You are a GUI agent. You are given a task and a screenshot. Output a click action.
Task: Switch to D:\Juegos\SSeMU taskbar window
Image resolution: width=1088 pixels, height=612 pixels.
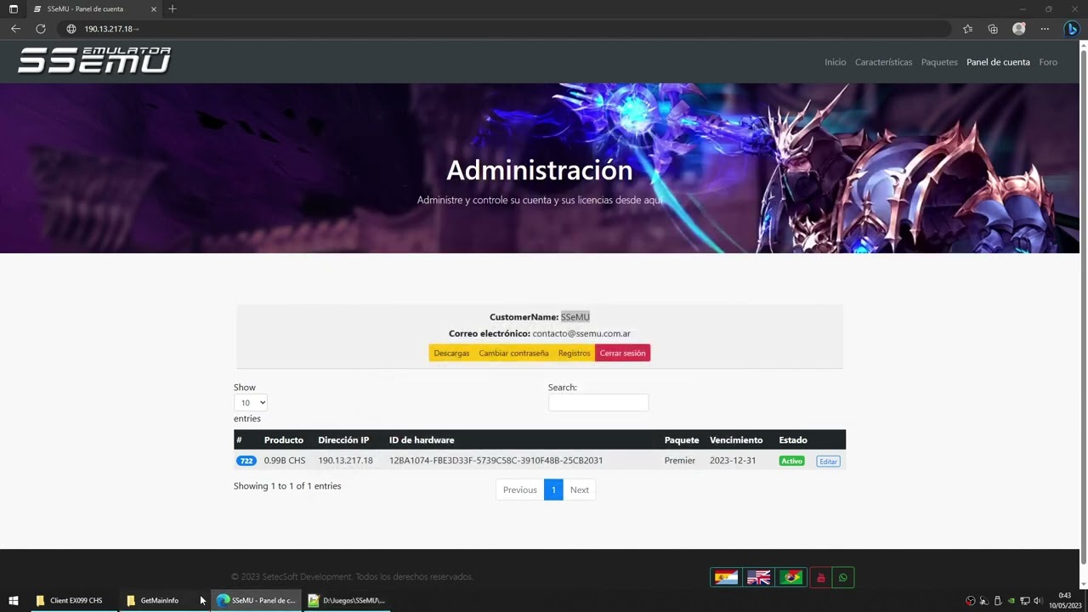pos(346,600)
